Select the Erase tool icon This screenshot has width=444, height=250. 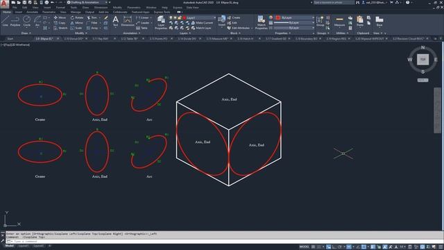(106, 17)
